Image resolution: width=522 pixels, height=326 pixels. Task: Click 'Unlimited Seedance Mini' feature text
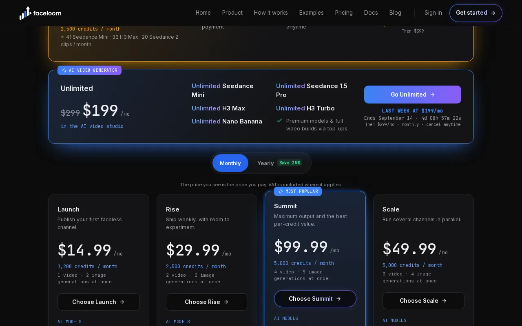[223, 90]
